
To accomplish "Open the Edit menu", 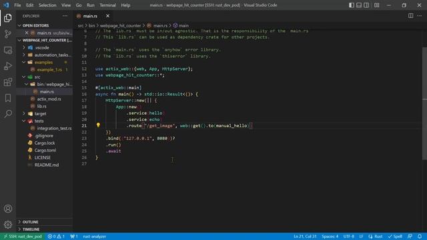I will [29, 5].
